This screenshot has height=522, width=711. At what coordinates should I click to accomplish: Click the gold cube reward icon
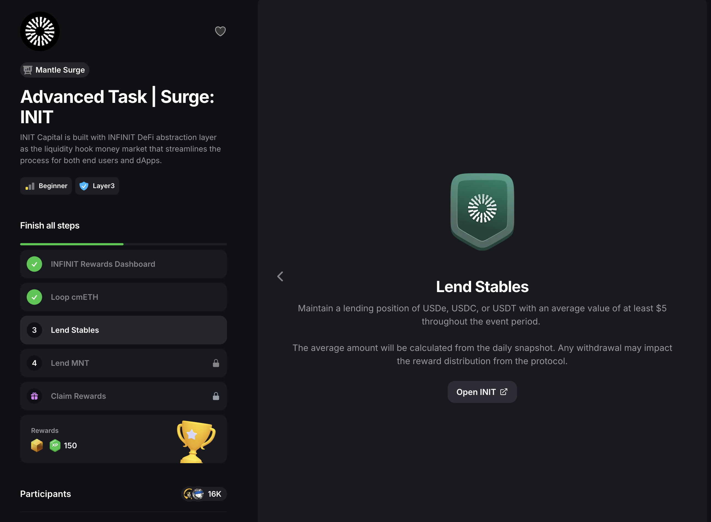(37, 445)
